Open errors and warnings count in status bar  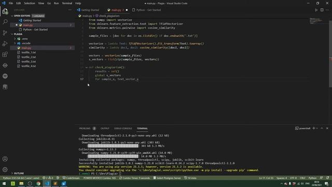[x=48, y=178]
